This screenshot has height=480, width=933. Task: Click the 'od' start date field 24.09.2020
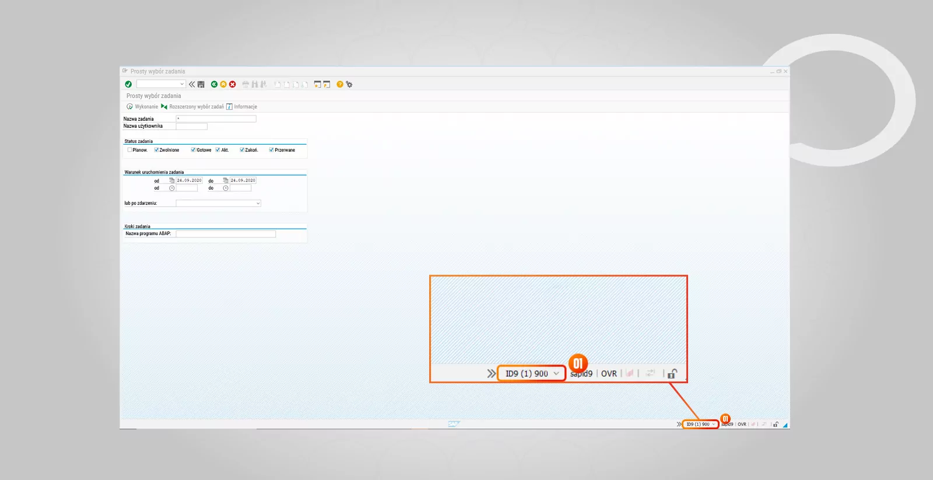pos(189,181)
